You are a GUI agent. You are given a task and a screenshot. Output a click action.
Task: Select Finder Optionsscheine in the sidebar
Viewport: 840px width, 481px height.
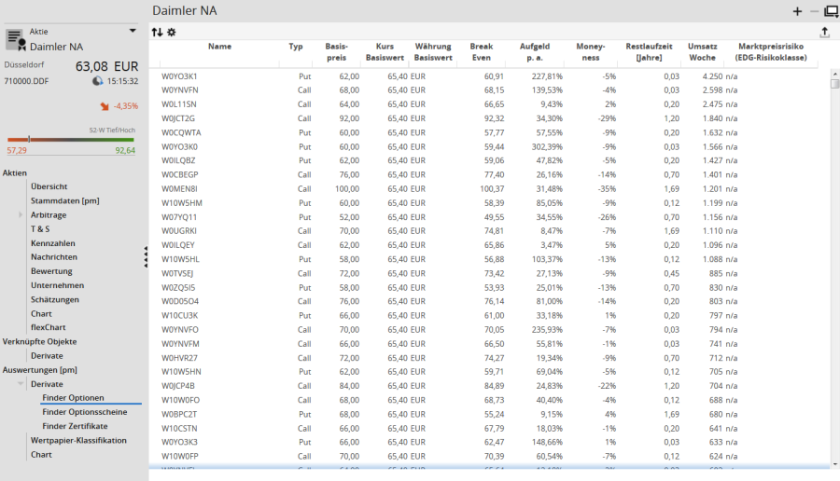(86, 412)
